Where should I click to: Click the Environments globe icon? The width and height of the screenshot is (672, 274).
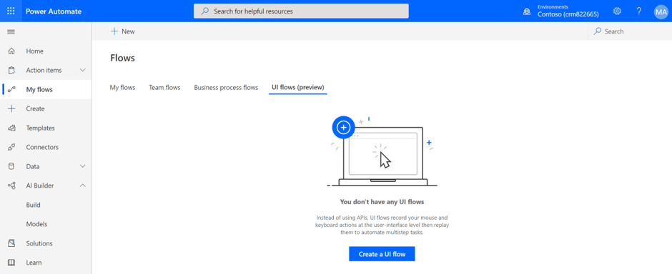527,11
